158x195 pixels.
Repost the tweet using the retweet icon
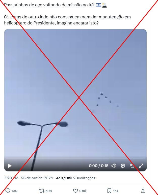pyautogui.click(x=41, y=191)
